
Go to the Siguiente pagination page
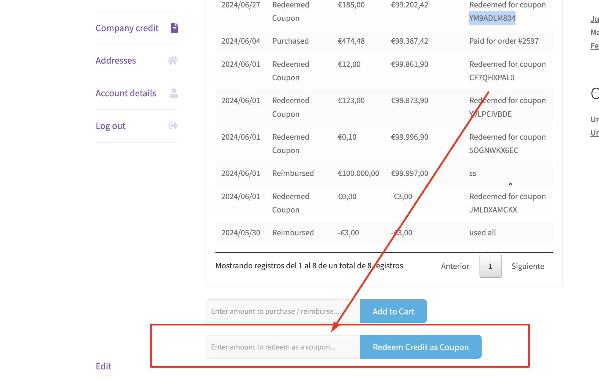click(528, 266)
